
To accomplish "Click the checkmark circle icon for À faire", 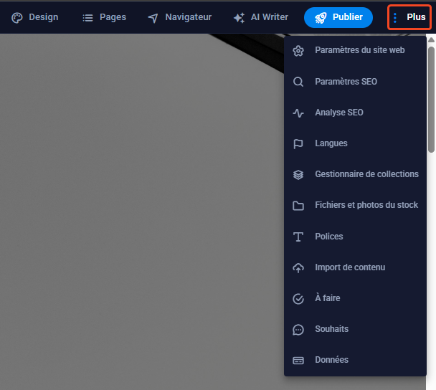I will pyautogui.click(x=298, y=298).
